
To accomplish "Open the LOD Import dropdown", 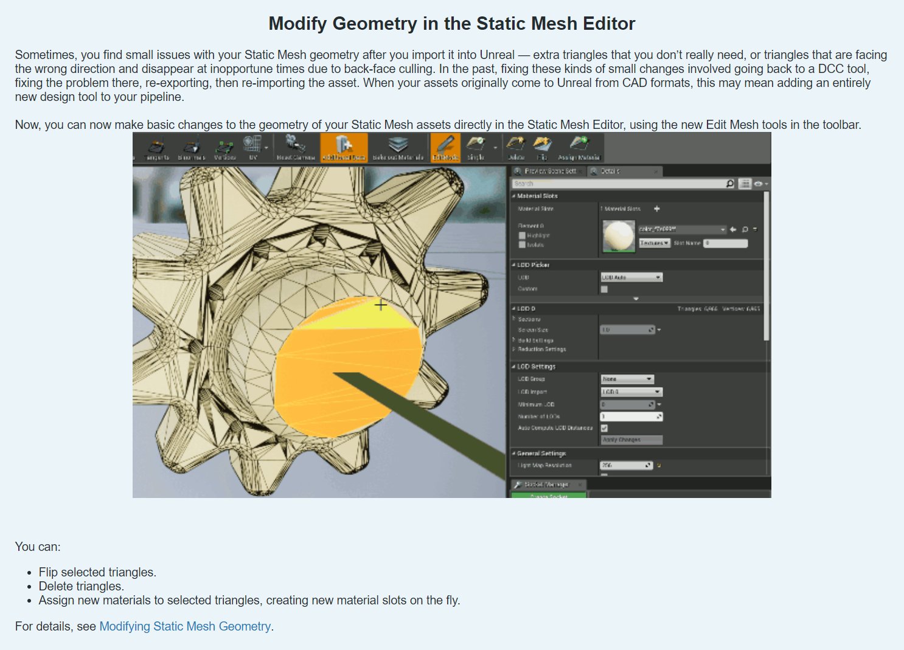I will (631, 392).
